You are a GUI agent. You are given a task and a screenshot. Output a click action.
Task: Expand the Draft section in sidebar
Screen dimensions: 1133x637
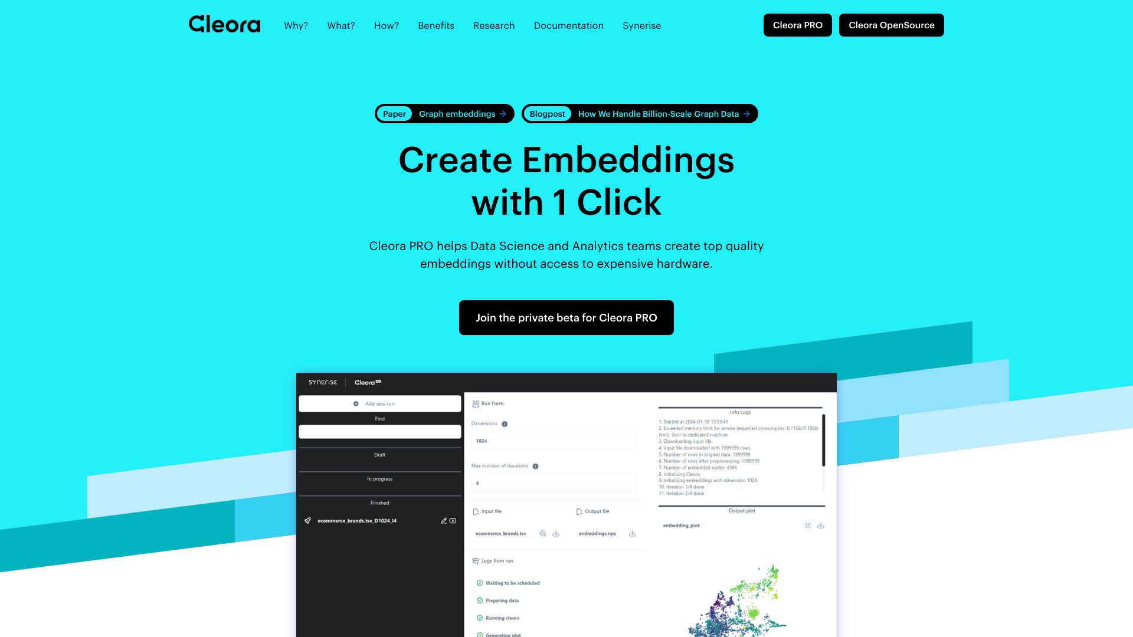(x=379, y=454)
